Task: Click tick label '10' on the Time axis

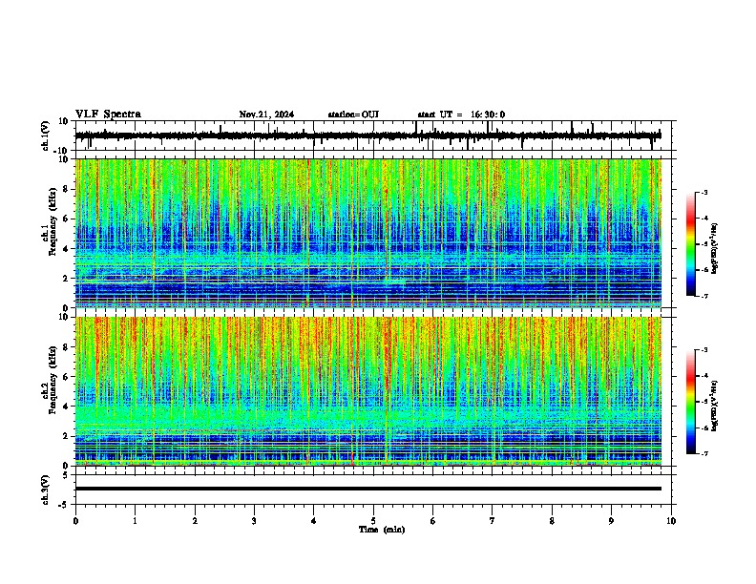Action: (x=671, y=521)
